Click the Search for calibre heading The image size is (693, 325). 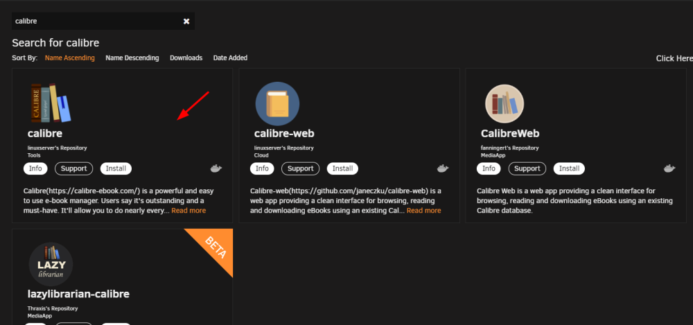(55, 43)
